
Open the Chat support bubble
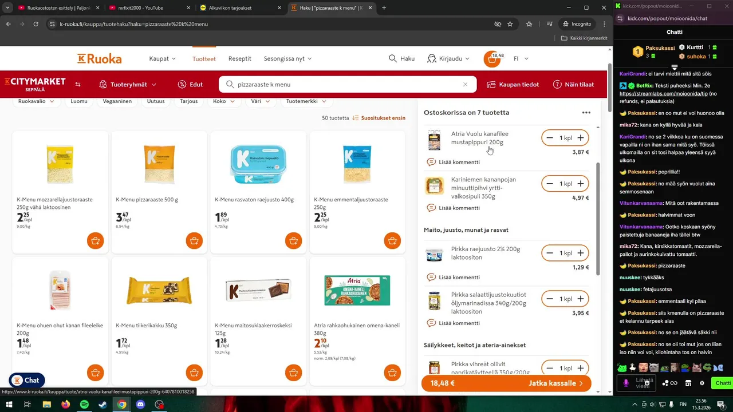coord(27,380)
